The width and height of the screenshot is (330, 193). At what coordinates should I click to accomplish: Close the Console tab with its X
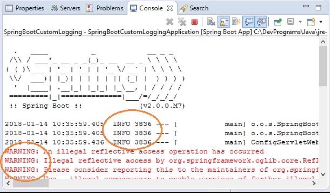[170, 8]
